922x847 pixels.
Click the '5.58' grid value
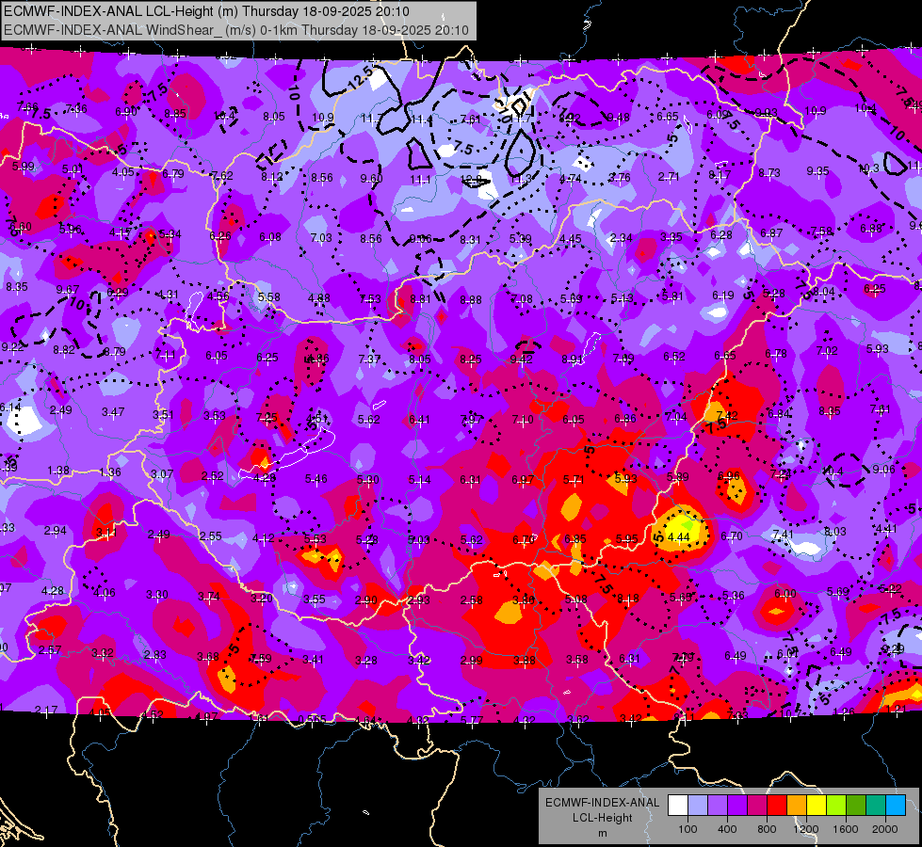[269, 296]
